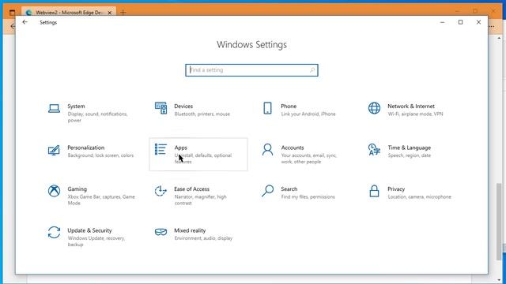Click 'Wi-Fi, airplane mode, VPN' text

[415, 114]
